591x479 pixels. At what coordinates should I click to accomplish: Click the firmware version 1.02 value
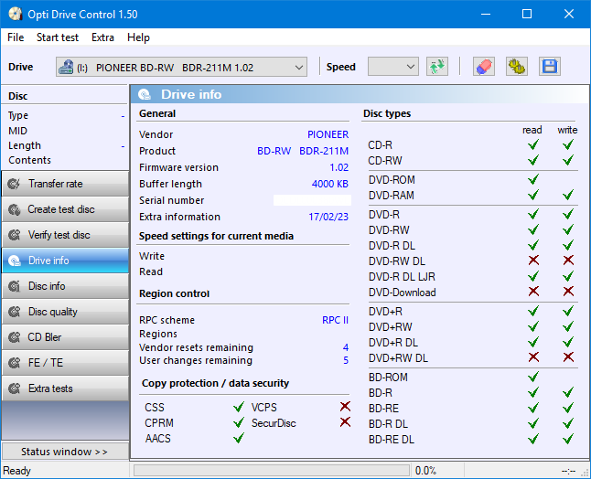[x=338, y=167]
